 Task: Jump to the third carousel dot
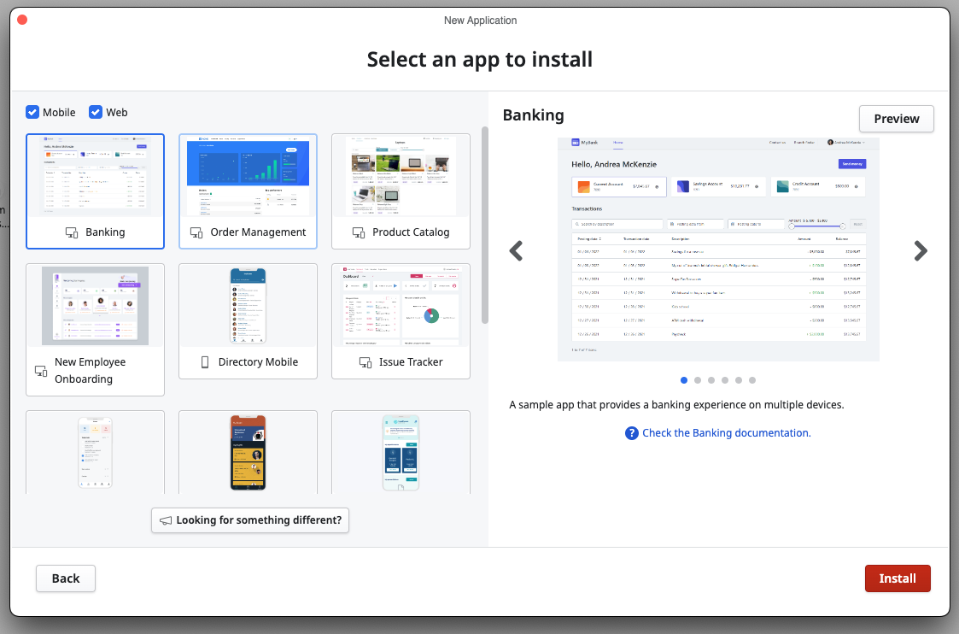pos(711,380)
